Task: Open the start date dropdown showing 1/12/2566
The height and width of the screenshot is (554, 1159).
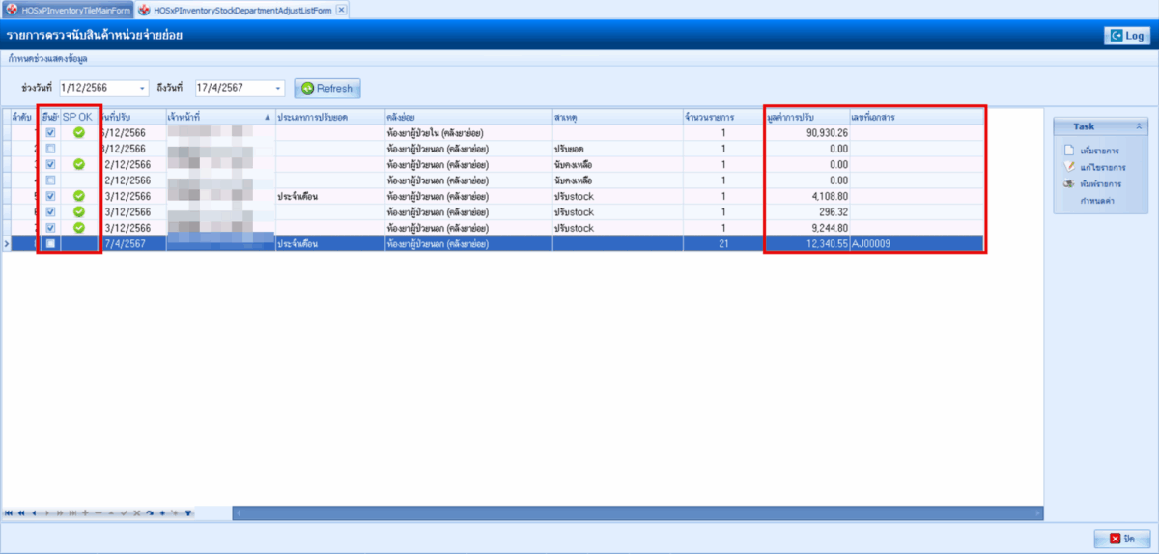Action: [143, 88]
